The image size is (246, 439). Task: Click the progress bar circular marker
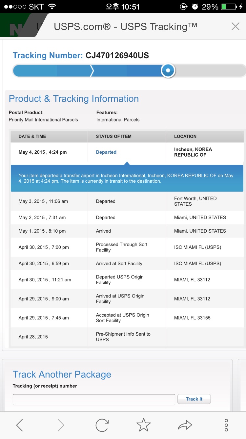pyautogui.click(x=168, y=70)
